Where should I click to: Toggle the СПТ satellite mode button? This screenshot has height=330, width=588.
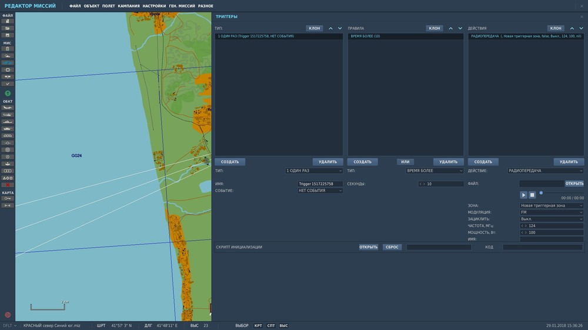(271, 325)
